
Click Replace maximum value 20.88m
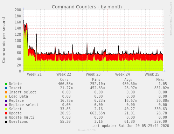(x=163, y=100)
